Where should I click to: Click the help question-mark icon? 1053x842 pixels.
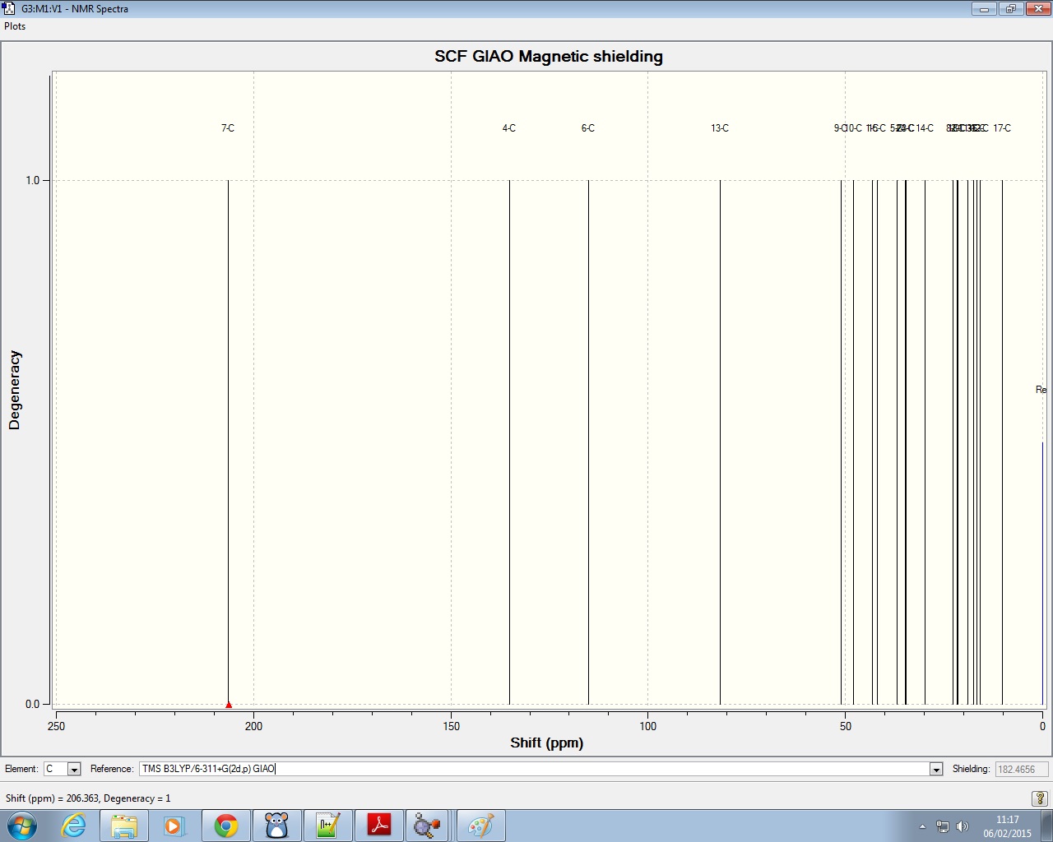pos(1040,798)
